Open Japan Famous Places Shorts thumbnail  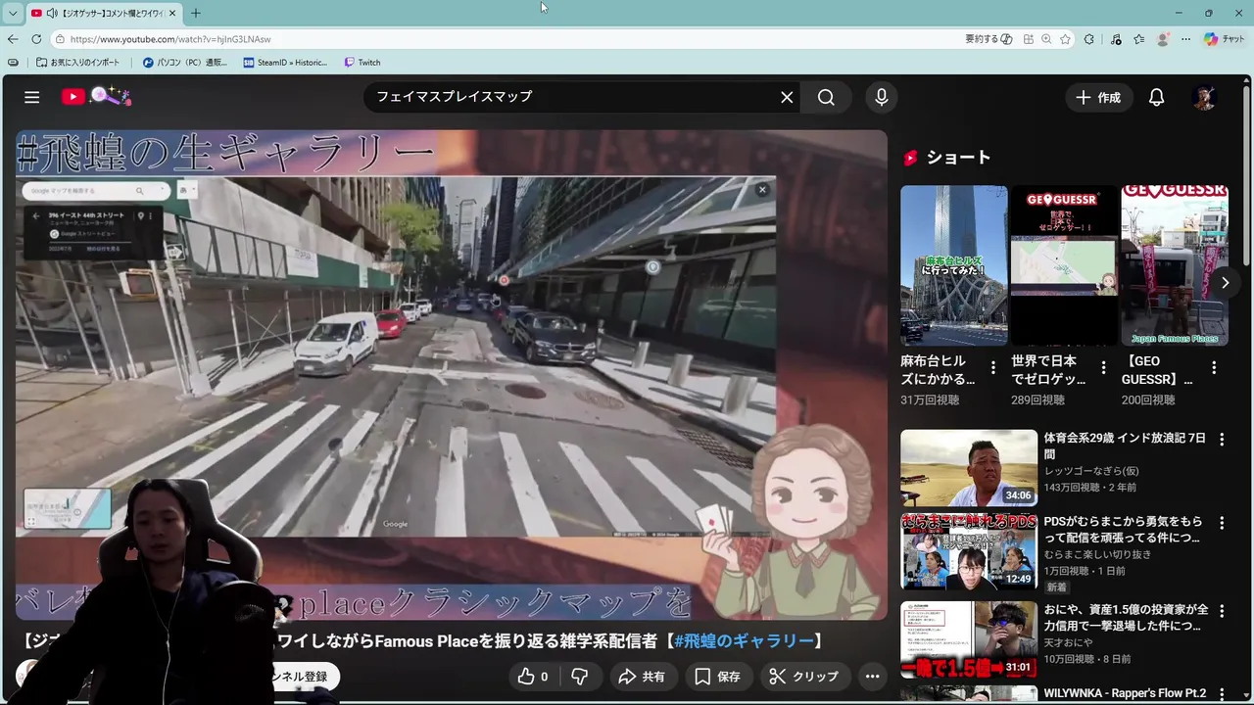click(x=1175, y=265)
